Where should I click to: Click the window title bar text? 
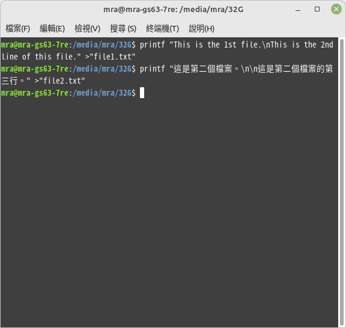pos(173,10)
